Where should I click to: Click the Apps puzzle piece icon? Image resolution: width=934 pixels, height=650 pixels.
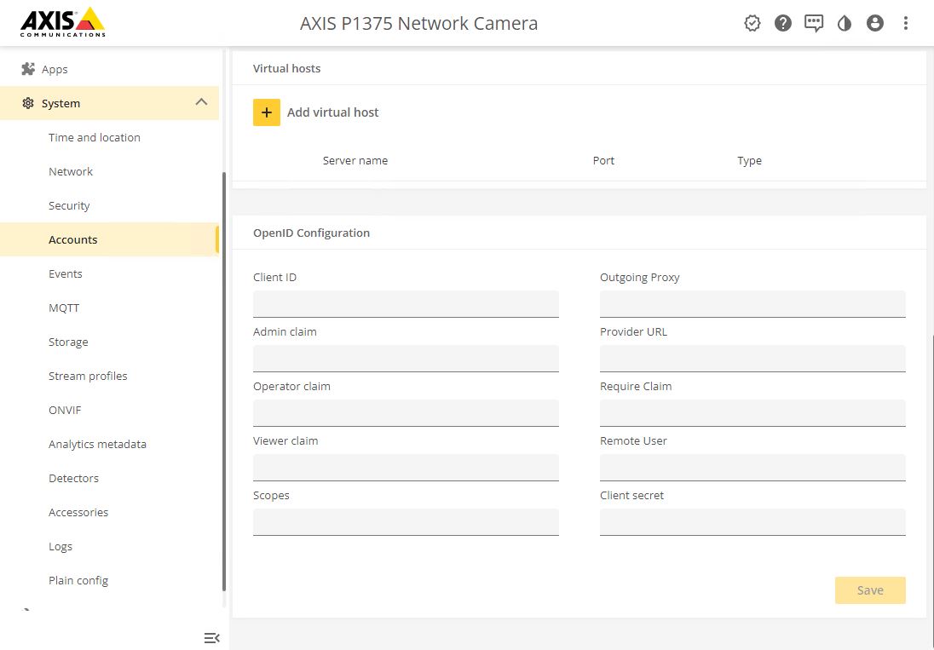pyautogui.click(x=28, y=69)
